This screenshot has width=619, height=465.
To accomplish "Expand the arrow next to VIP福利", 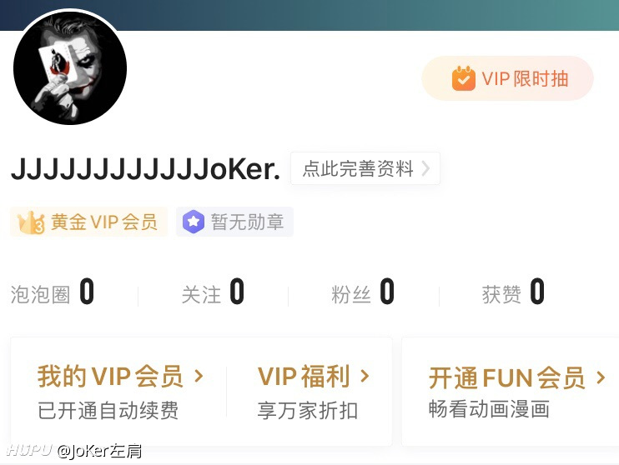I will click(365, 376).
